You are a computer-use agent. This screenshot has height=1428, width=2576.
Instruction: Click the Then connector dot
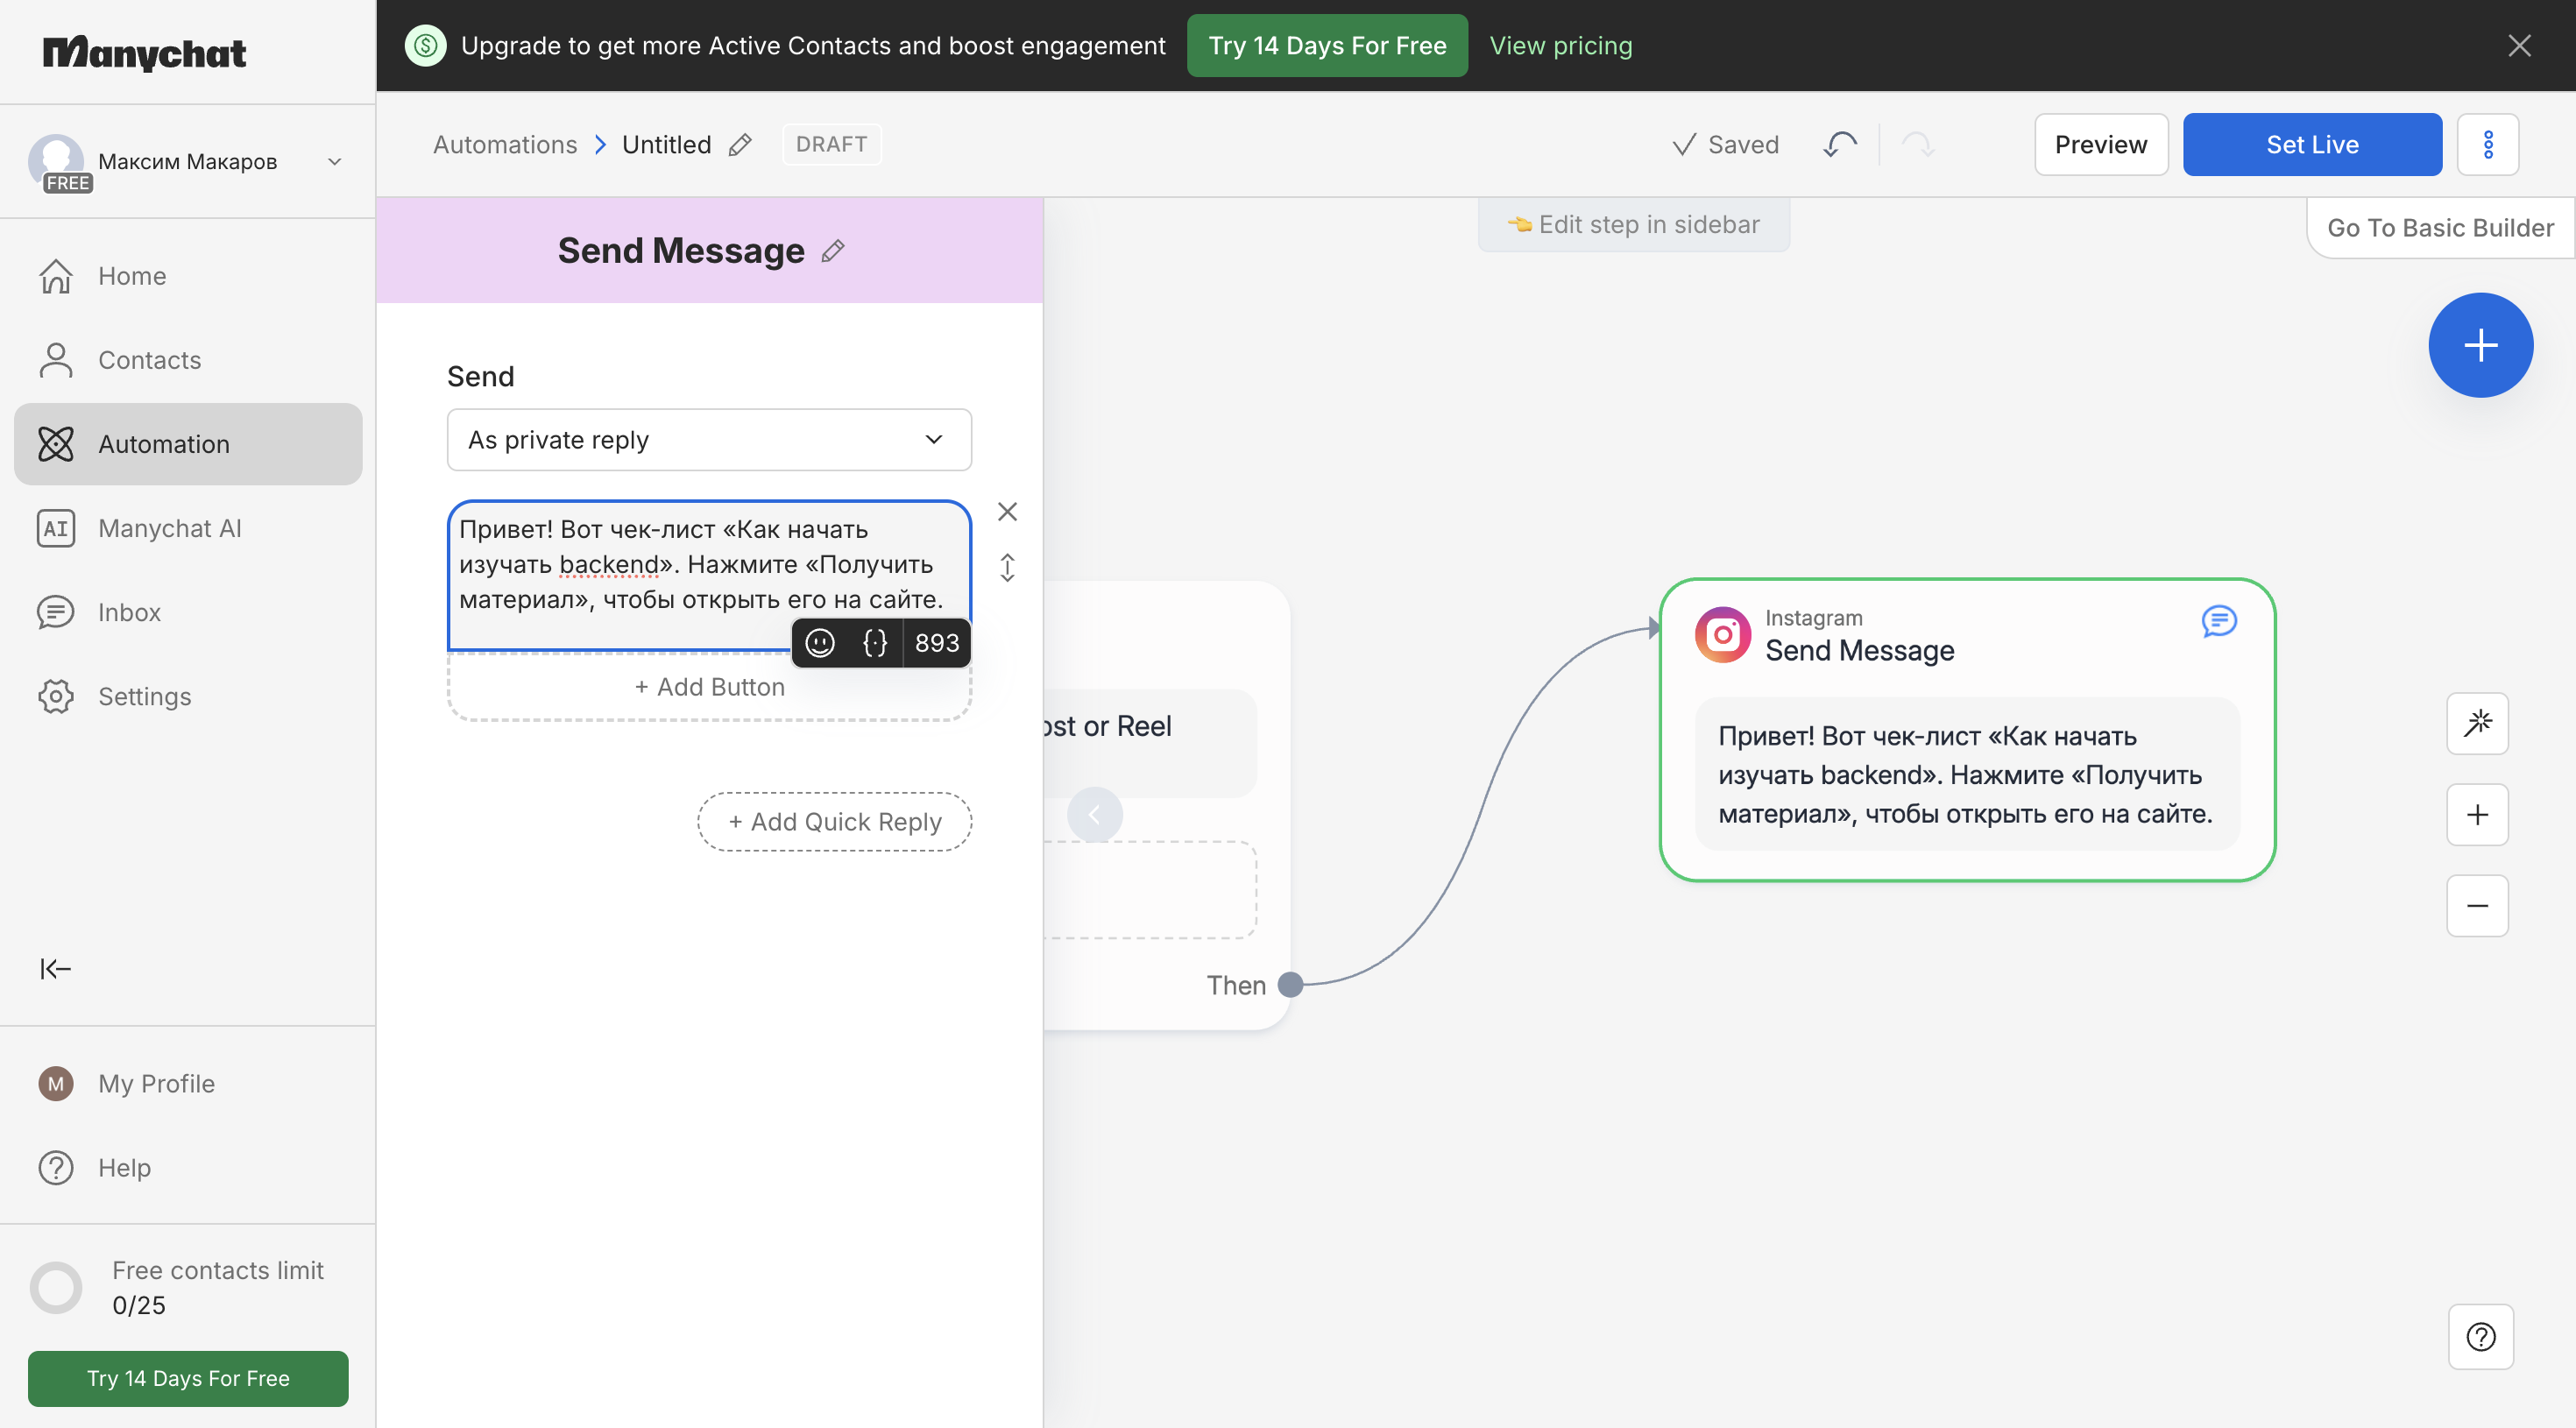pos(1291,985)
